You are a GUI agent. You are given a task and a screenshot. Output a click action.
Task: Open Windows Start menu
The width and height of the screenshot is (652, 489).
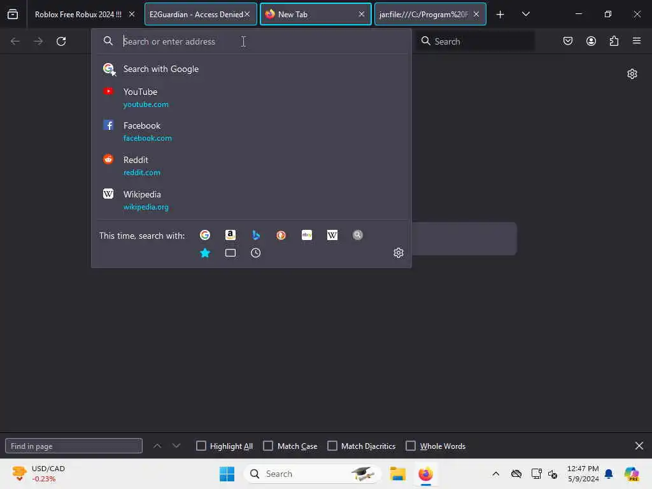(227, 474)
